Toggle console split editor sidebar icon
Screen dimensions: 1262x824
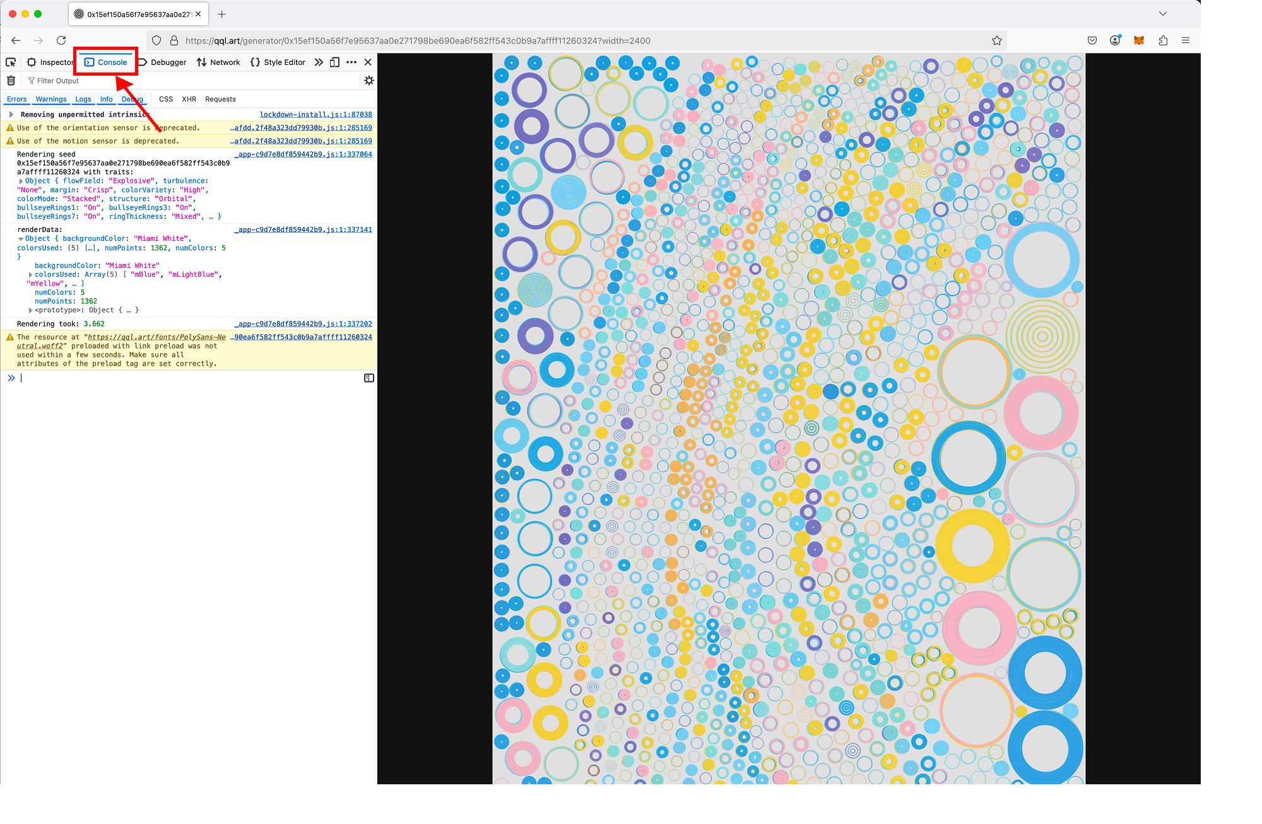click(x=369, y=378)
